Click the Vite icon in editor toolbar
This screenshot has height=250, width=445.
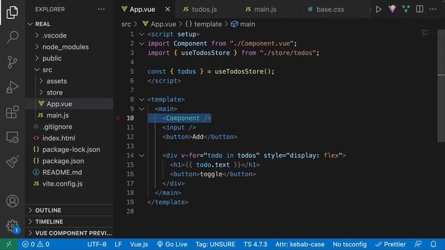tap(392, 9)
